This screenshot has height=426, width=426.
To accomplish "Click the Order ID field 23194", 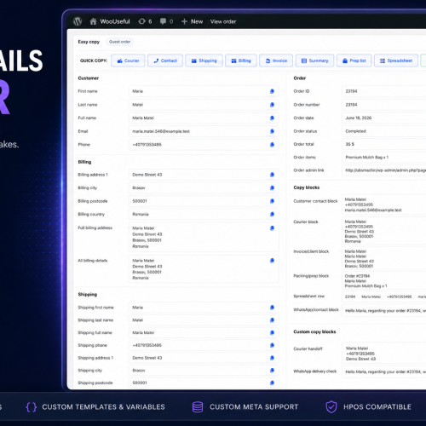I will 384,91.
